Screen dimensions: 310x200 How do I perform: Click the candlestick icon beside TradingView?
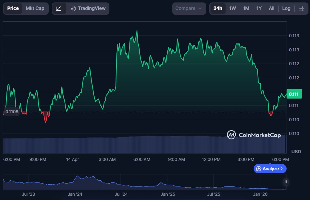point(73,8)
